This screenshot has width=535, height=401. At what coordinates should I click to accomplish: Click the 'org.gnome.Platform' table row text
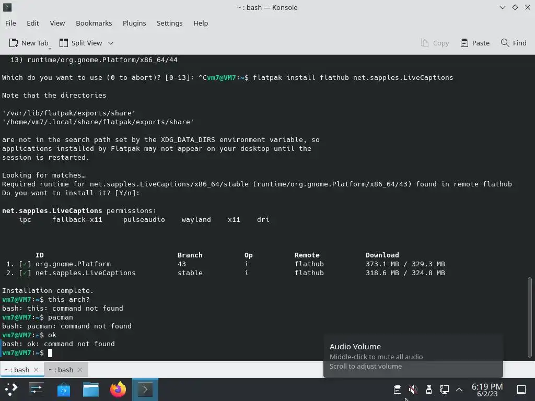point(73,264)
